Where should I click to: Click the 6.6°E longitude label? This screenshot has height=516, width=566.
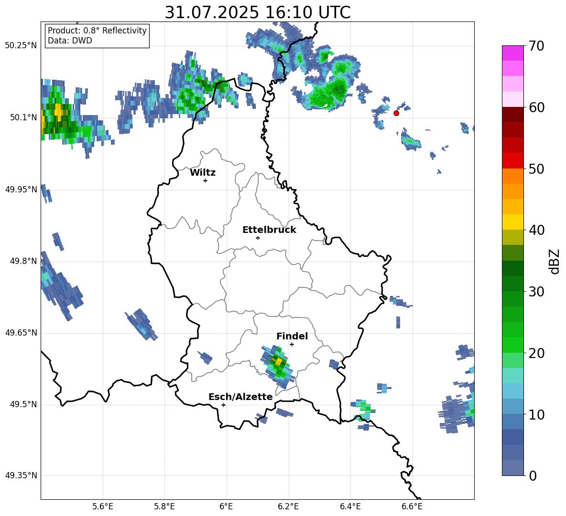412,506
